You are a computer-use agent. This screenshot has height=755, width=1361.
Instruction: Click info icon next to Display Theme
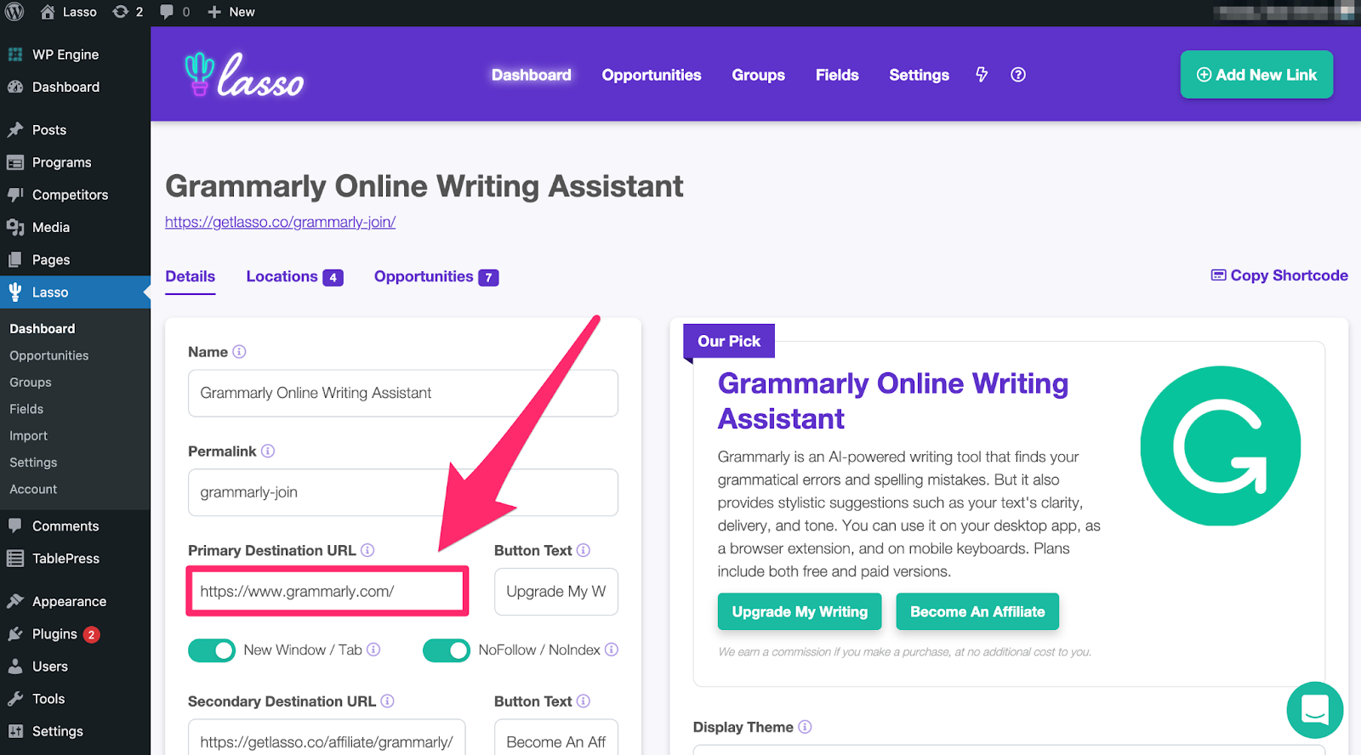(805, 727)
